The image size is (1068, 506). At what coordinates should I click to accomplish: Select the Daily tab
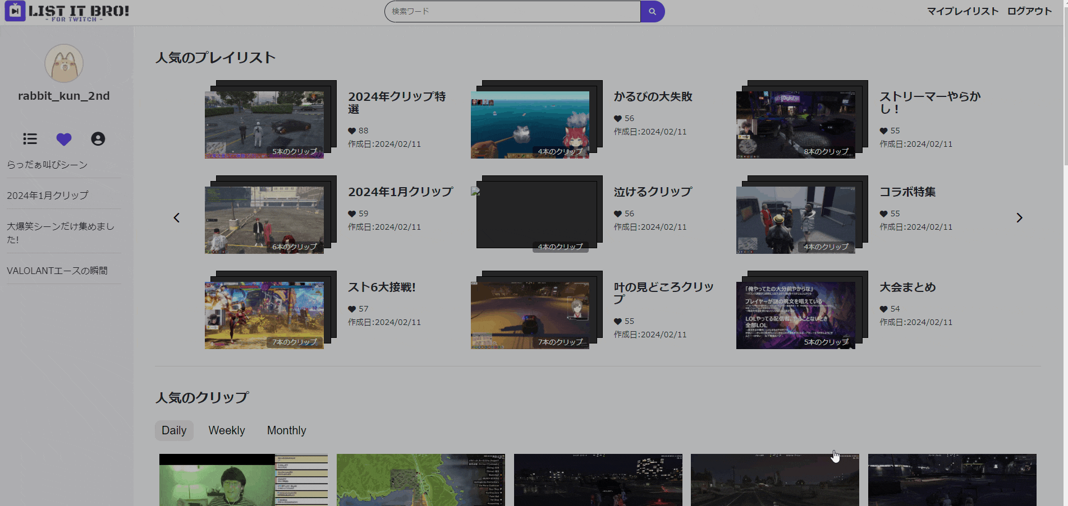[x=174, y=430]
